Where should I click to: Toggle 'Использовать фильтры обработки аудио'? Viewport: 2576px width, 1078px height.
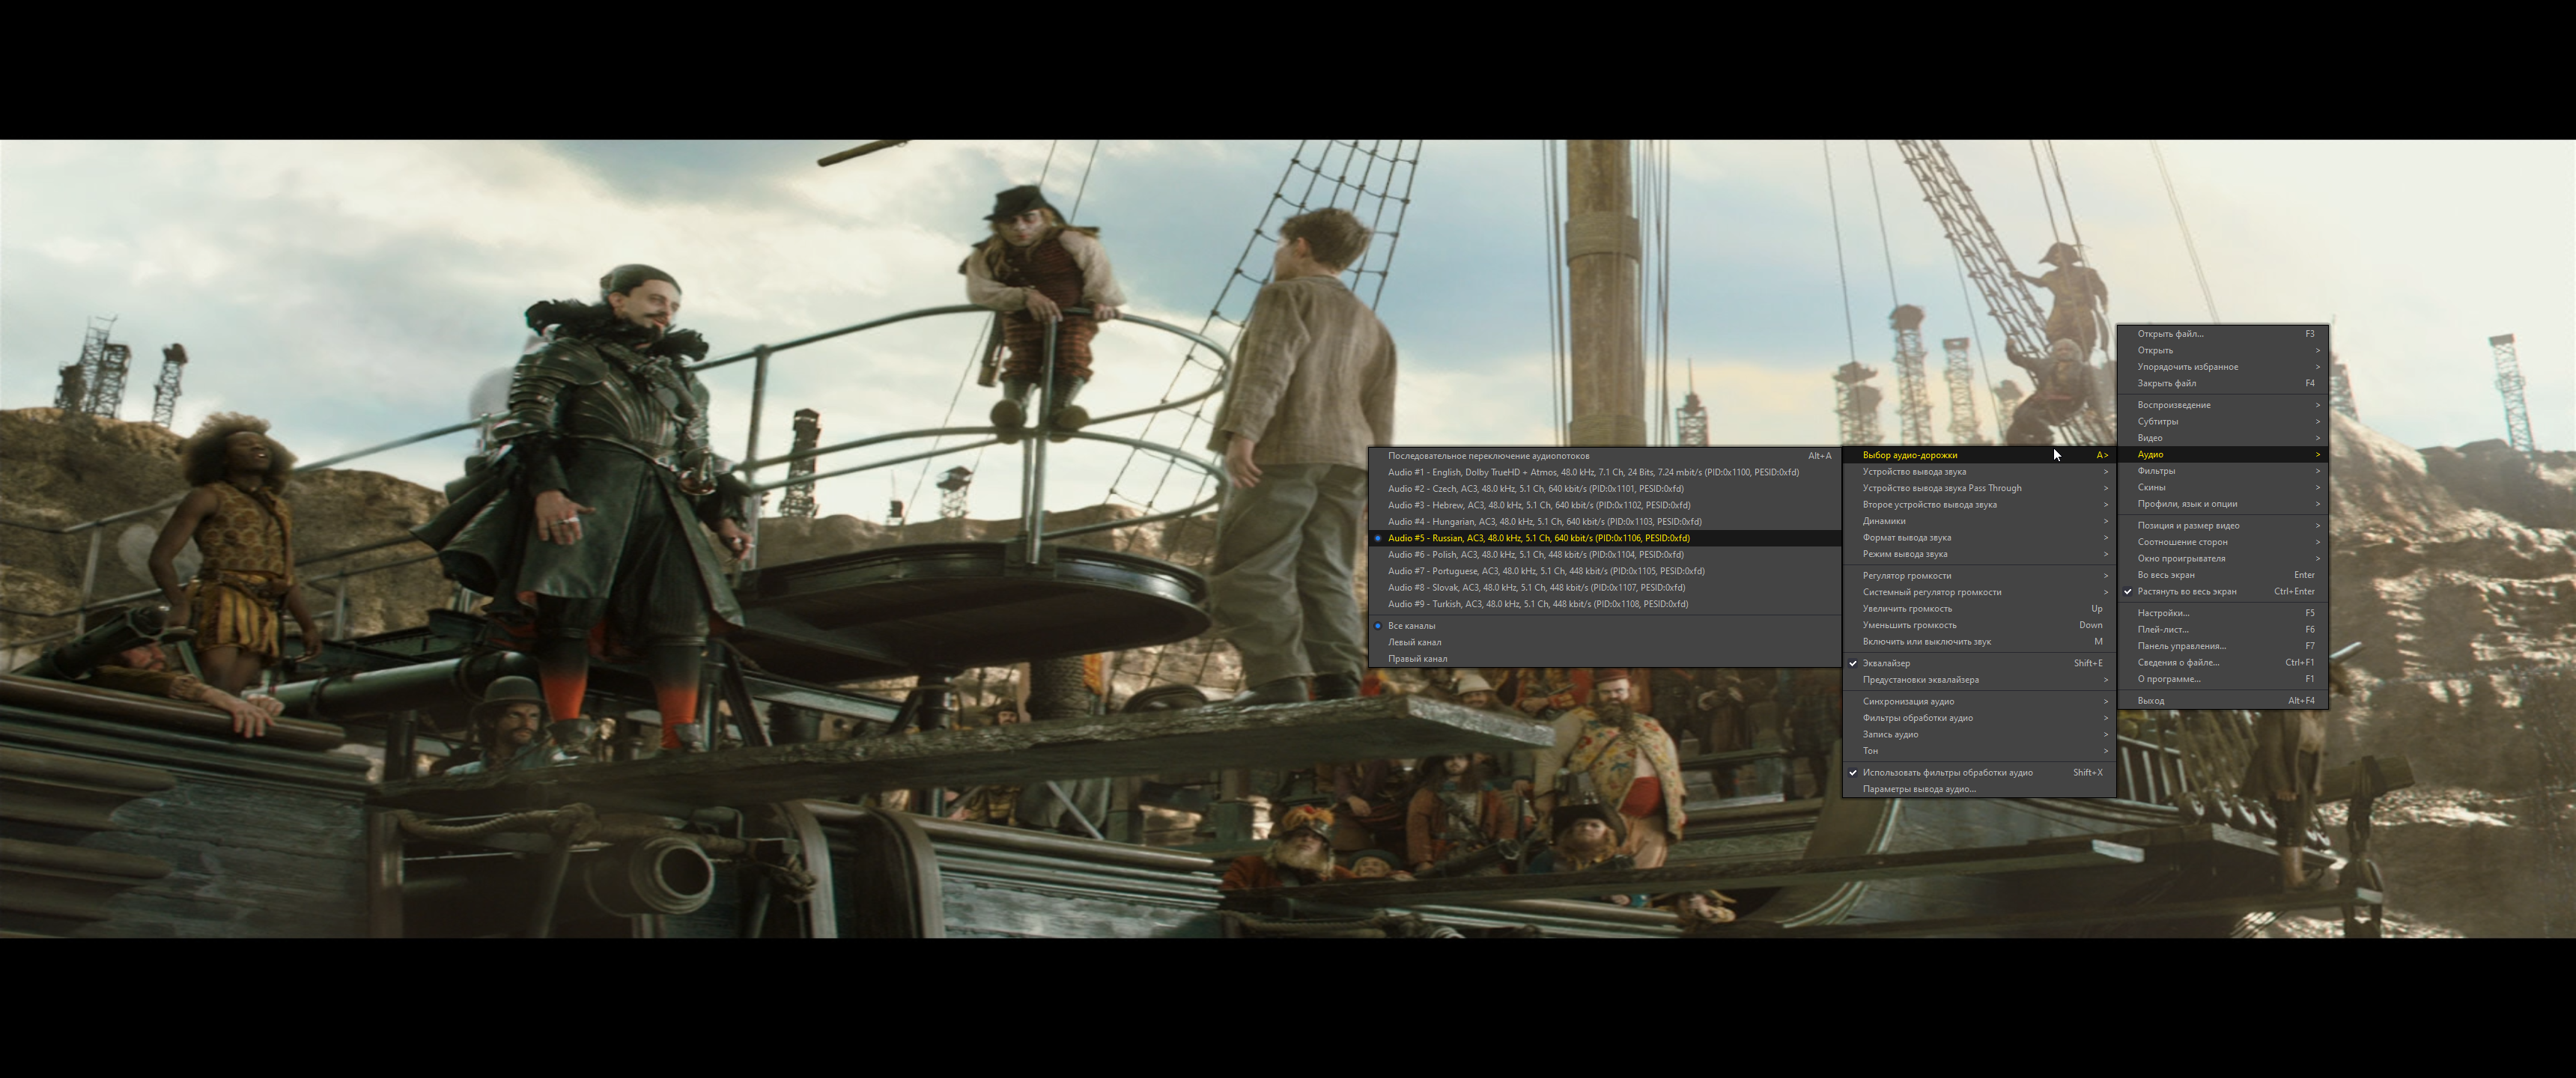point(1979,773)
